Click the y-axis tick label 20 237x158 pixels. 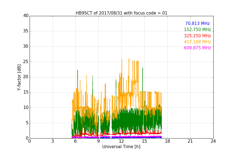click(26, 77)
